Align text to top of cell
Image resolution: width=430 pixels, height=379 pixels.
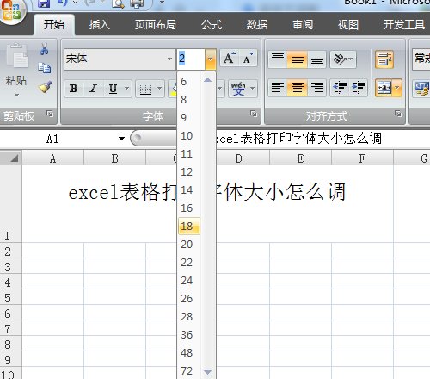(x=278, y=59)
